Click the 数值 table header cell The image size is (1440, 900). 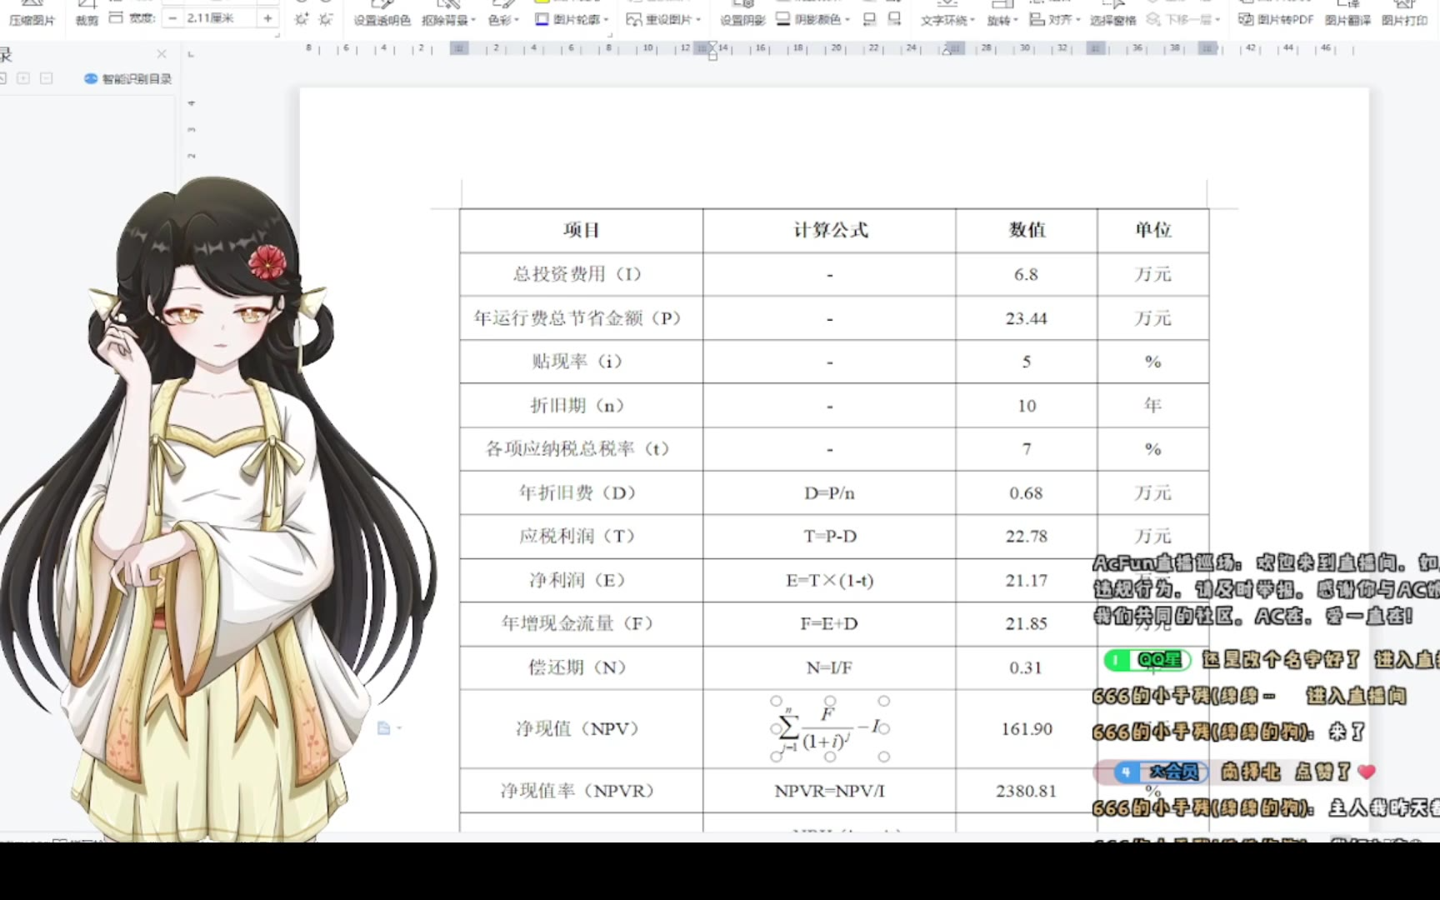pos(1027,231)
